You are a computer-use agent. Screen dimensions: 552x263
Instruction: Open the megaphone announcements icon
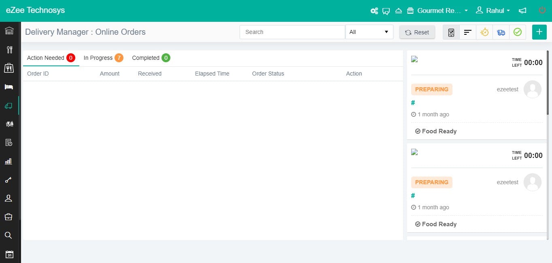point(522,11)
